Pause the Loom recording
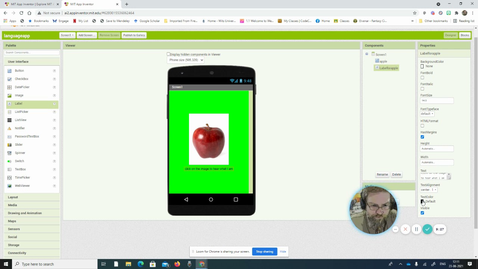The width and height of the screenshot is (478, 269). click(416, 229)
